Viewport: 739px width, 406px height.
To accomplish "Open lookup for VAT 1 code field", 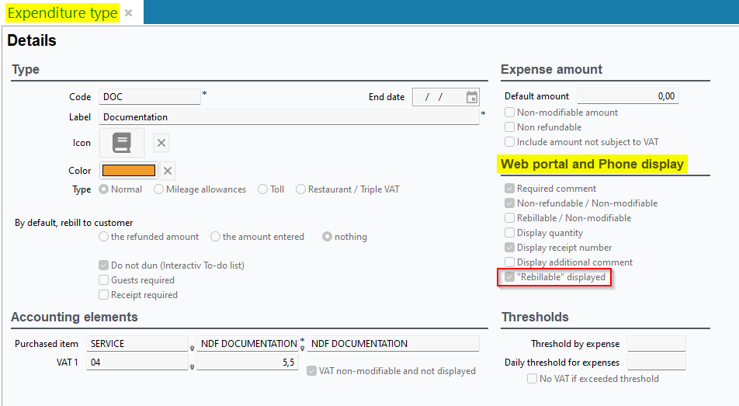I will pyautogui.click(x=192, y=367).
